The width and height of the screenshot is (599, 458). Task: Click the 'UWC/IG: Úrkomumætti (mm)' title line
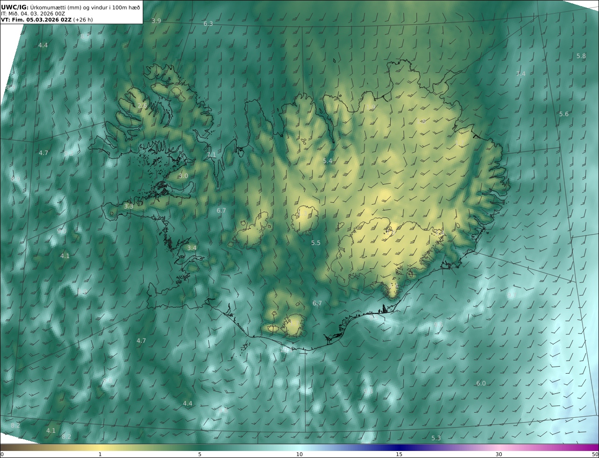pos(71,7)
